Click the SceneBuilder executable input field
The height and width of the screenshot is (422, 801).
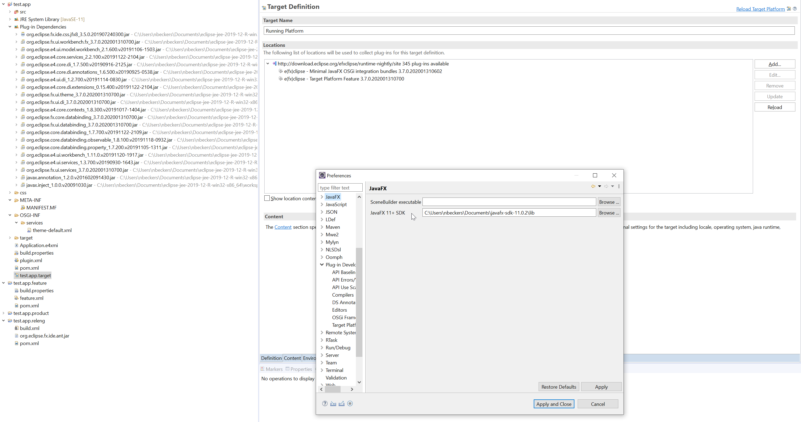coord(509,202)
